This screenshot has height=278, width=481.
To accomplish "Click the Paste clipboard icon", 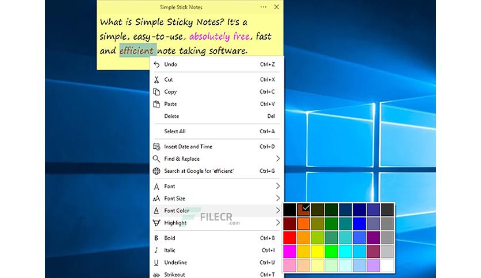I will coord(156,104).
